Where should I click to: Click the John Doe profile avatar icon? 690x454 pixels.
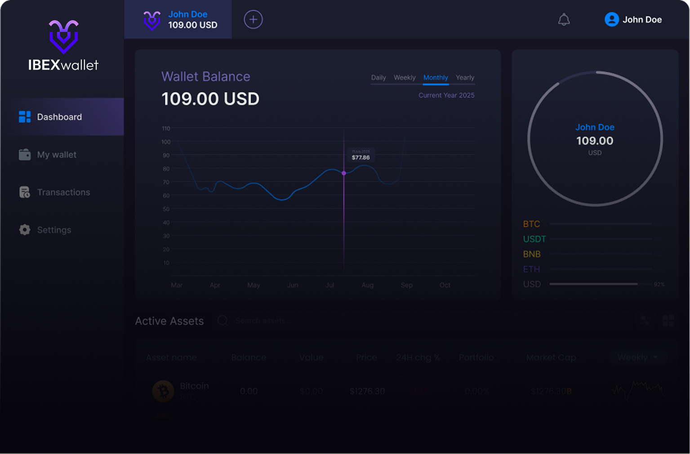(611, 19)
